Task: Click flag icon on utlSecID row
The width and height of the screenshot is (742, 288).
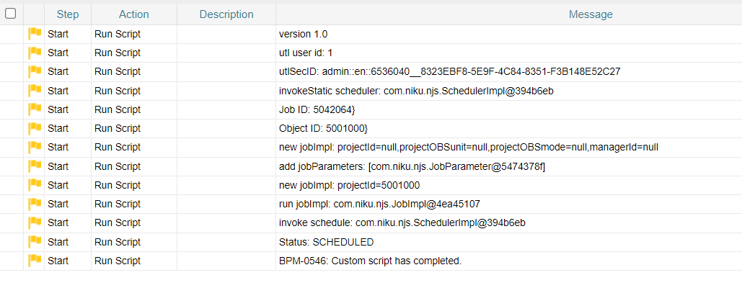Action: tap(35, 72)
